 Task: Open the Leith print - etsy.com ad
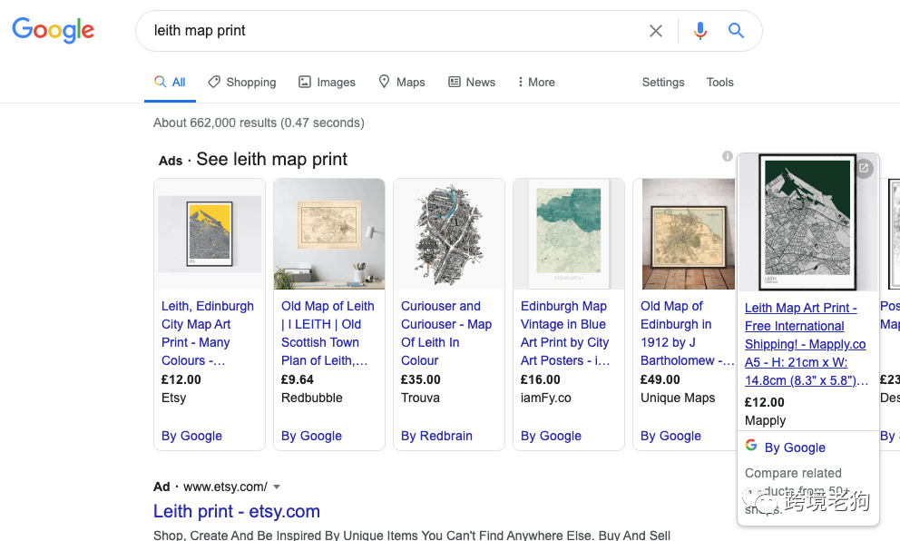(x=237, y=511)
